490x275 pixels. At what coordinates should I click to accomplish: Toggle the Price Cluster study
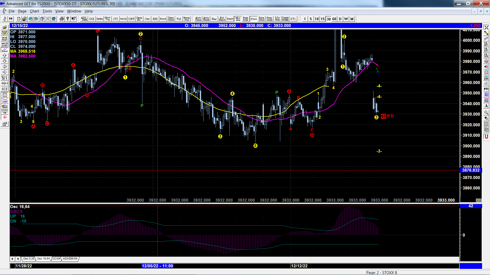coord(262,19)
